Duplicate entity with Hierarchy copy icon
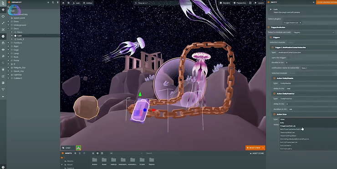 pos(53,2)
